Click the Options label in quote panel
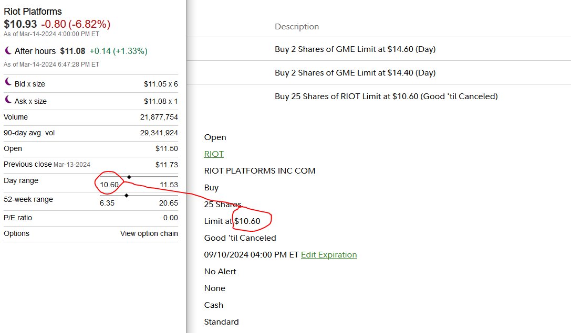The image size is (571, 333). (x=16, y=233)
